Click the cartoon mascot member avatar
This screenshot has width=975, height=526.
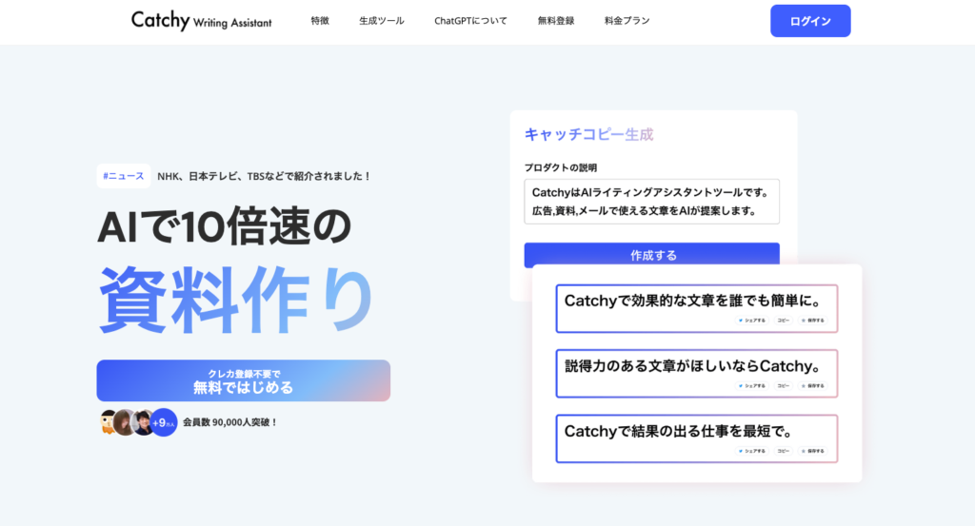coord(109,421)
